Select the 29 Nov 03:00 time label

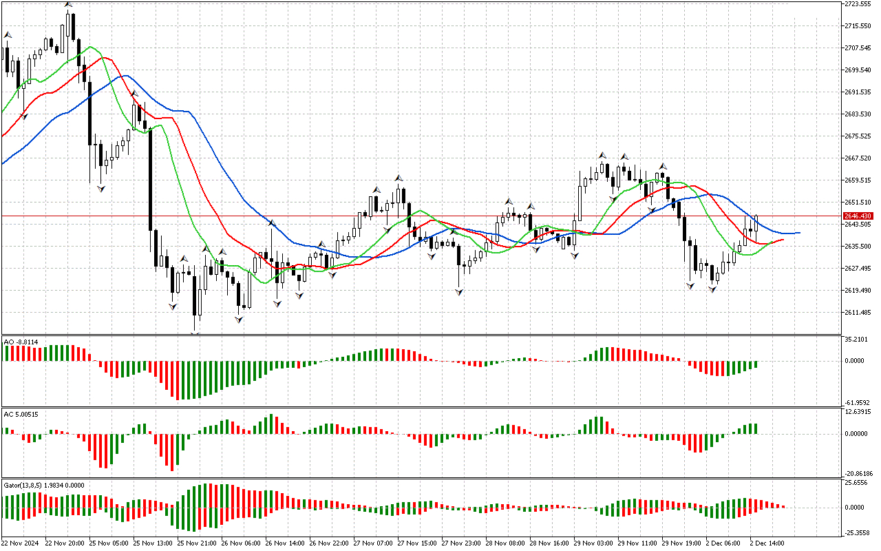point(593,543)
